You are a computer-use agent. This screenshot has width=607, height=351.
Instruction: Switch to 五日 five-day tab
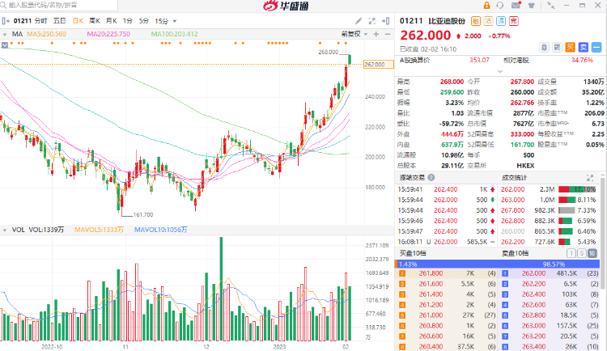coord(59,21)
